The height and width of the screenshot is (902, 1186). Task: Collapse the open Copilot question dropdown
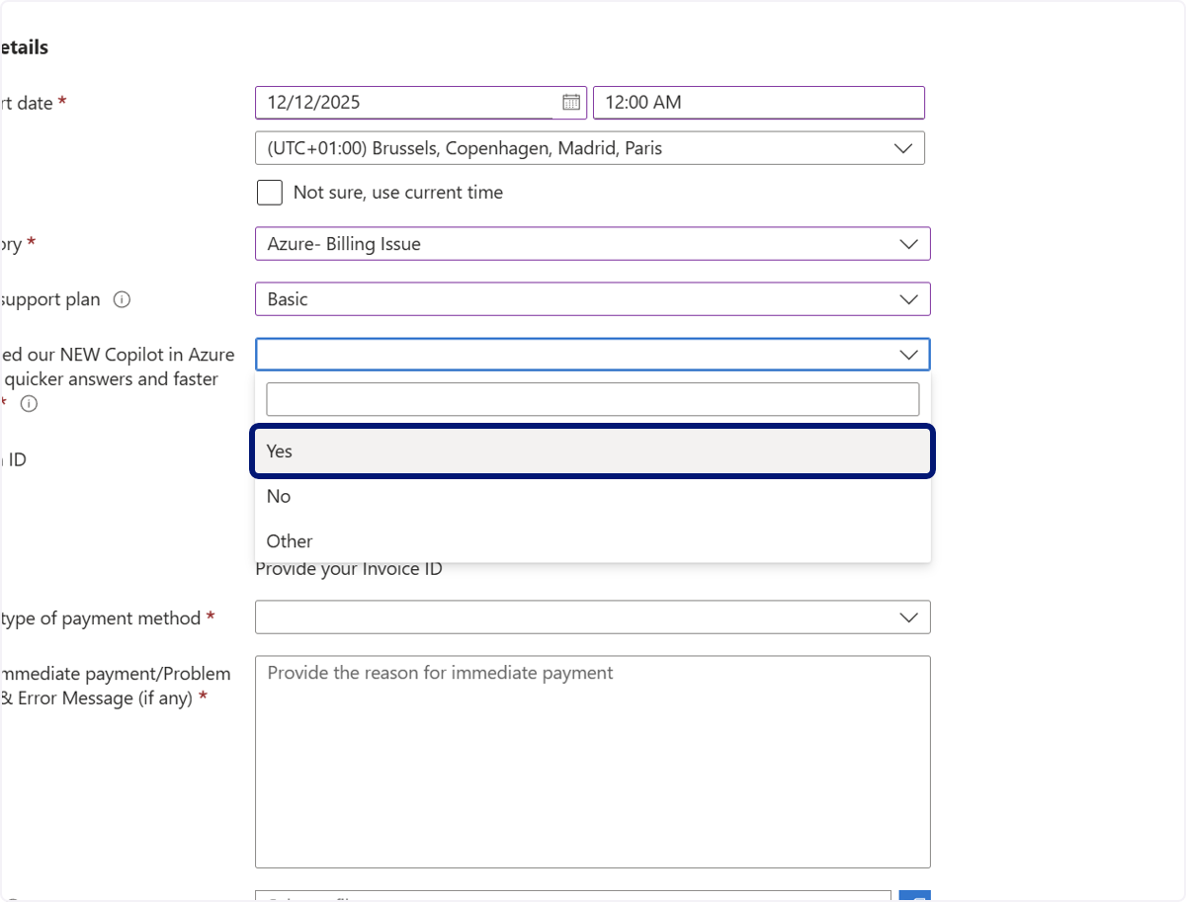593,354
